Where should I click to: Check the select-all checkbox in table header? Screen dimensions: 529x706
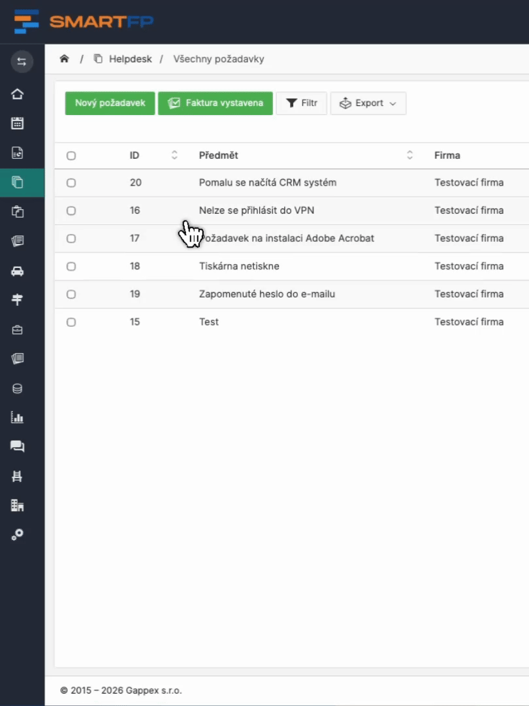click(x=71, y=156)
